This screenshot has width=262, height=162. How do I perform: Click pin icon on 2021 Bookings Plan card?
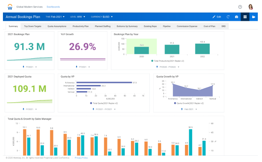23,67
